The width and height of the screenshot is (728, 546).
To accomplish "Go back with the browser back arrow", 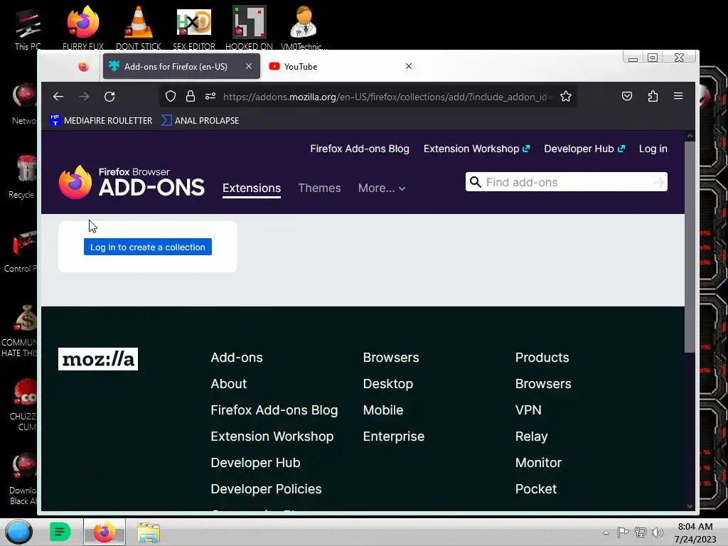I will (58, 97).
